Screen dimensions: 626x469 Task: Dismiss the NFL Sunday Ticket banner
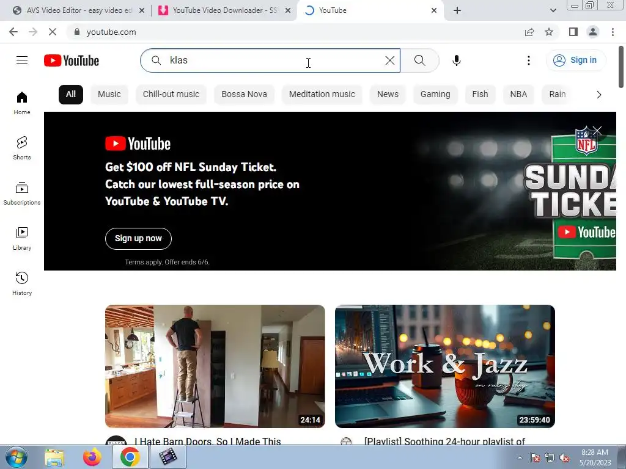(x=597, y=131)
